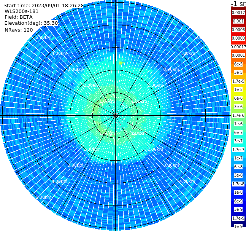Image resolution: width=246 pixels, height=231 pixels.
Task: Click the 1e-7 colorbar tick label
Action: click(238, 158)
